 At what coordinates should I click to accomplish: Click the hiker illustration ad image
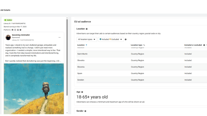point(34,89)
